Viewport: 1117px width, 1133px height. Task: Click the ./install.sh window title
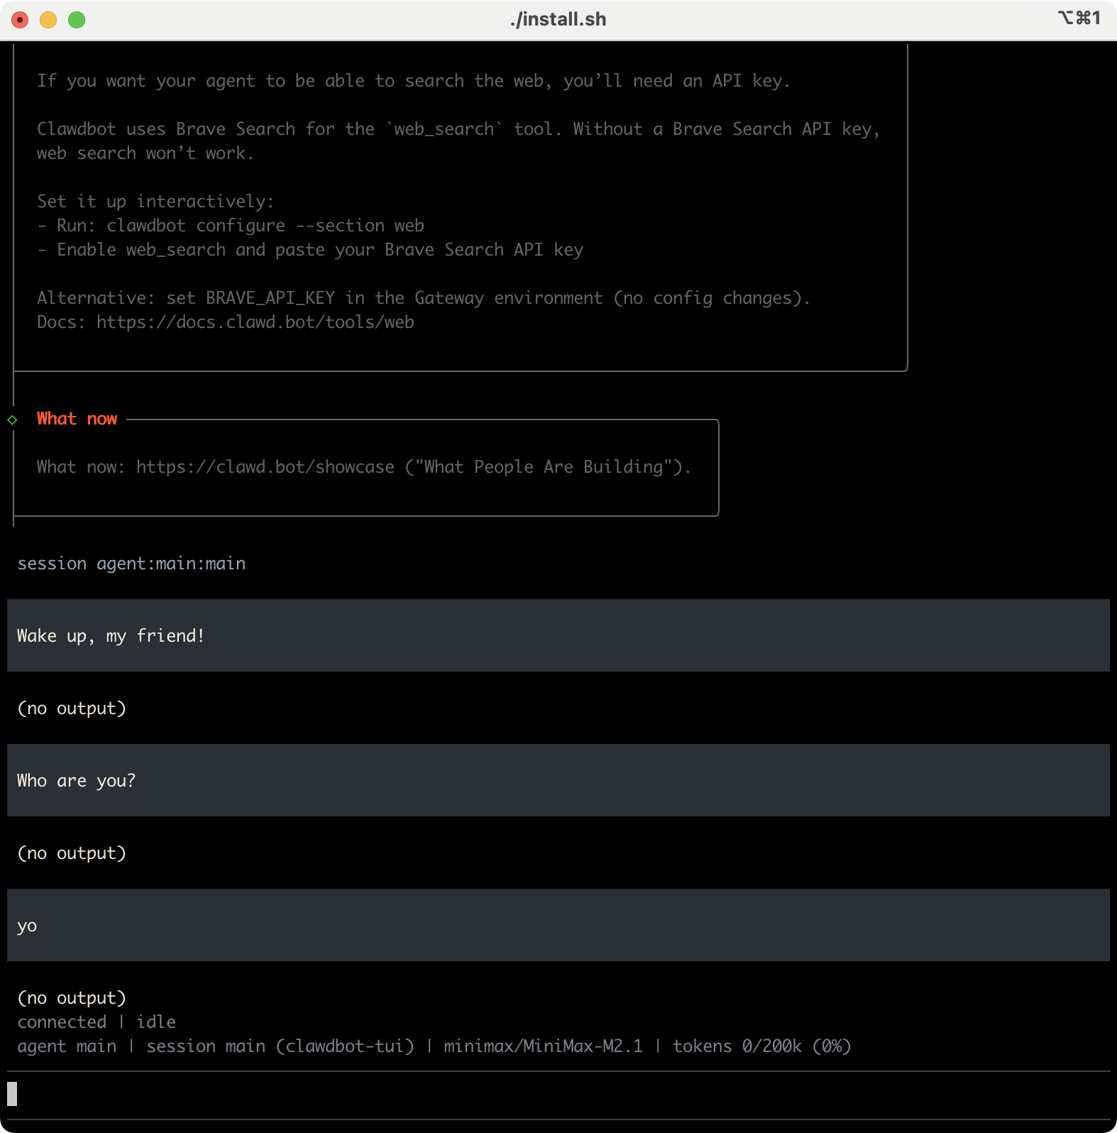click(x=558, y=19)
